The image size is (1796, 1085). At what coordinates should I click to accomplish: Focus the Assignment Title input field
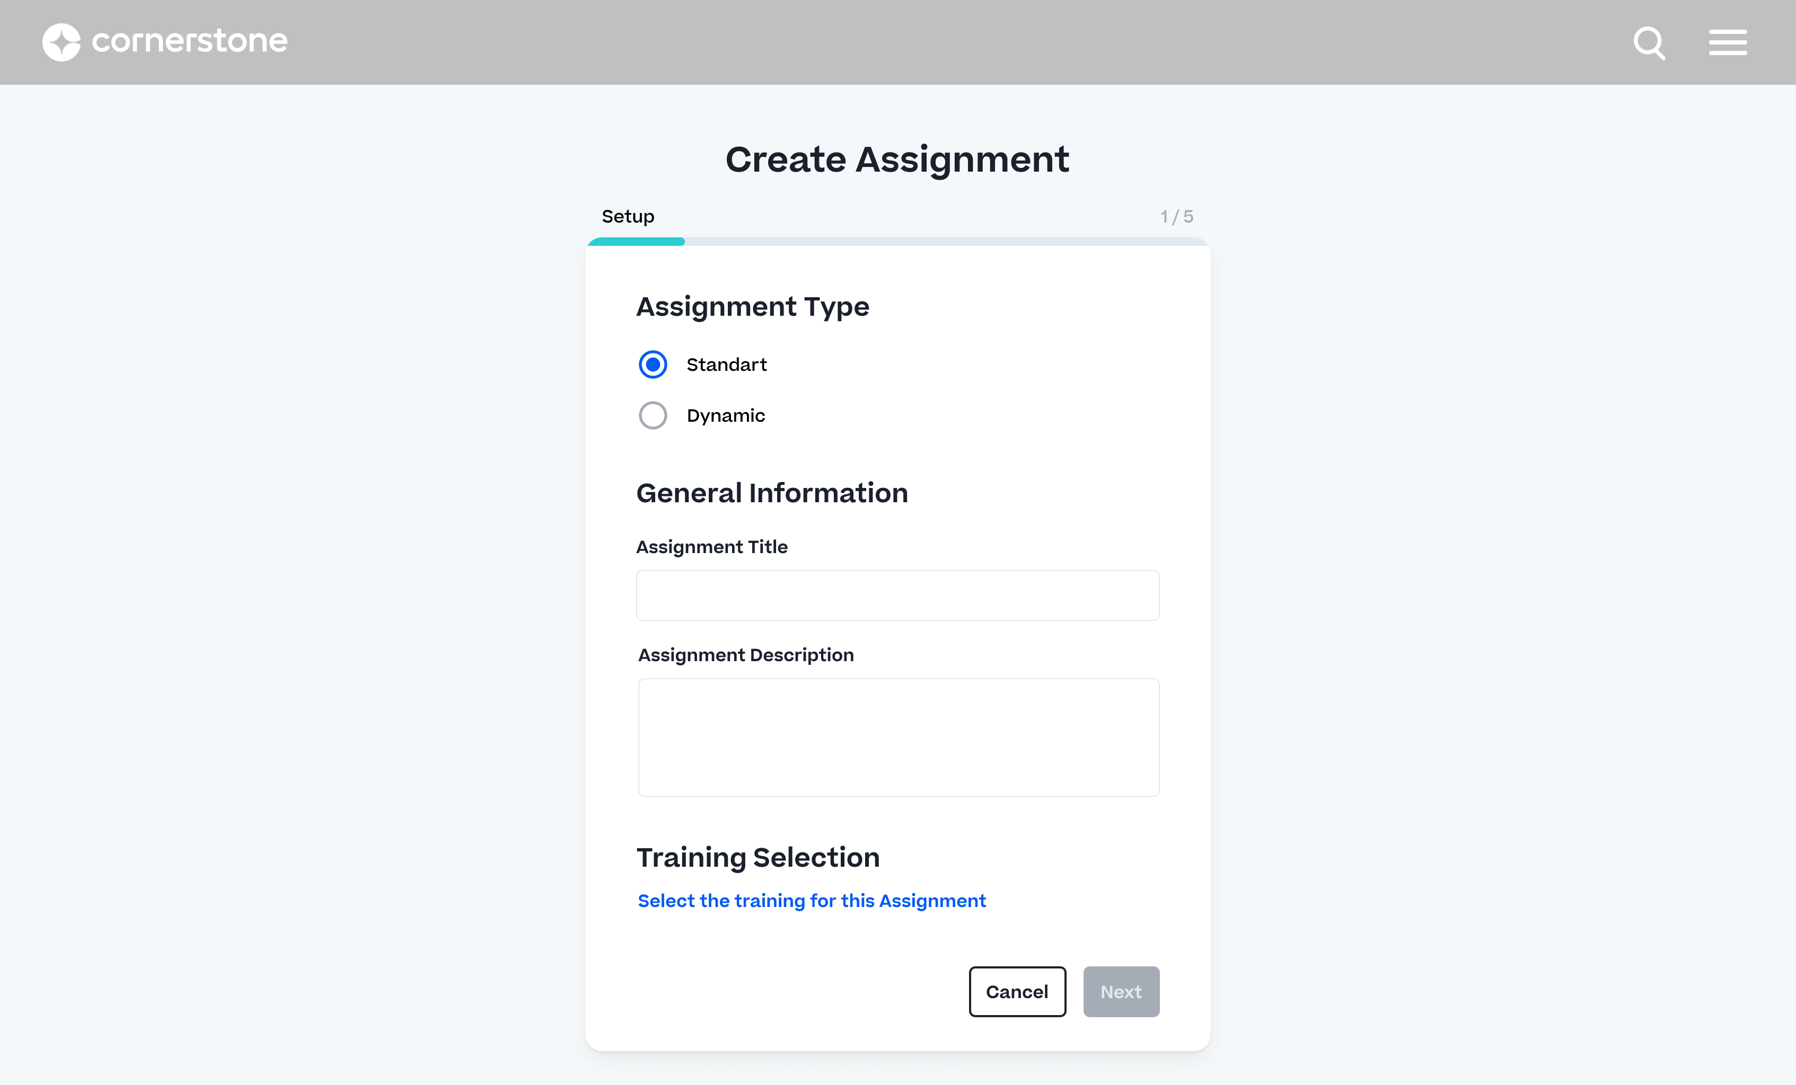pos(897,595)
